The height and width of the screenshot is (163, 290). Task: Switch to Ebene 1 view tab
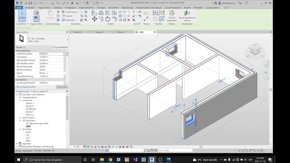point(121,32)
